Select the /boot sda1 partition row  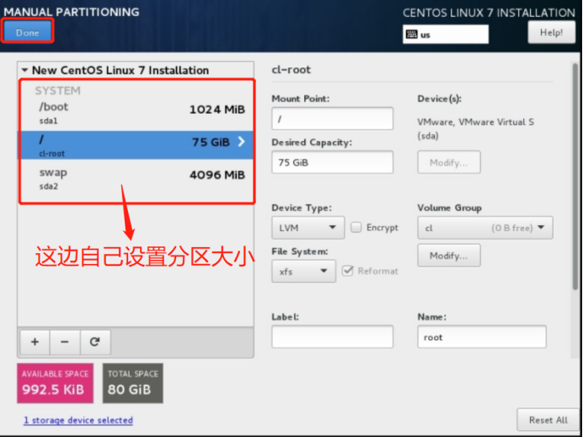point(136,114)
